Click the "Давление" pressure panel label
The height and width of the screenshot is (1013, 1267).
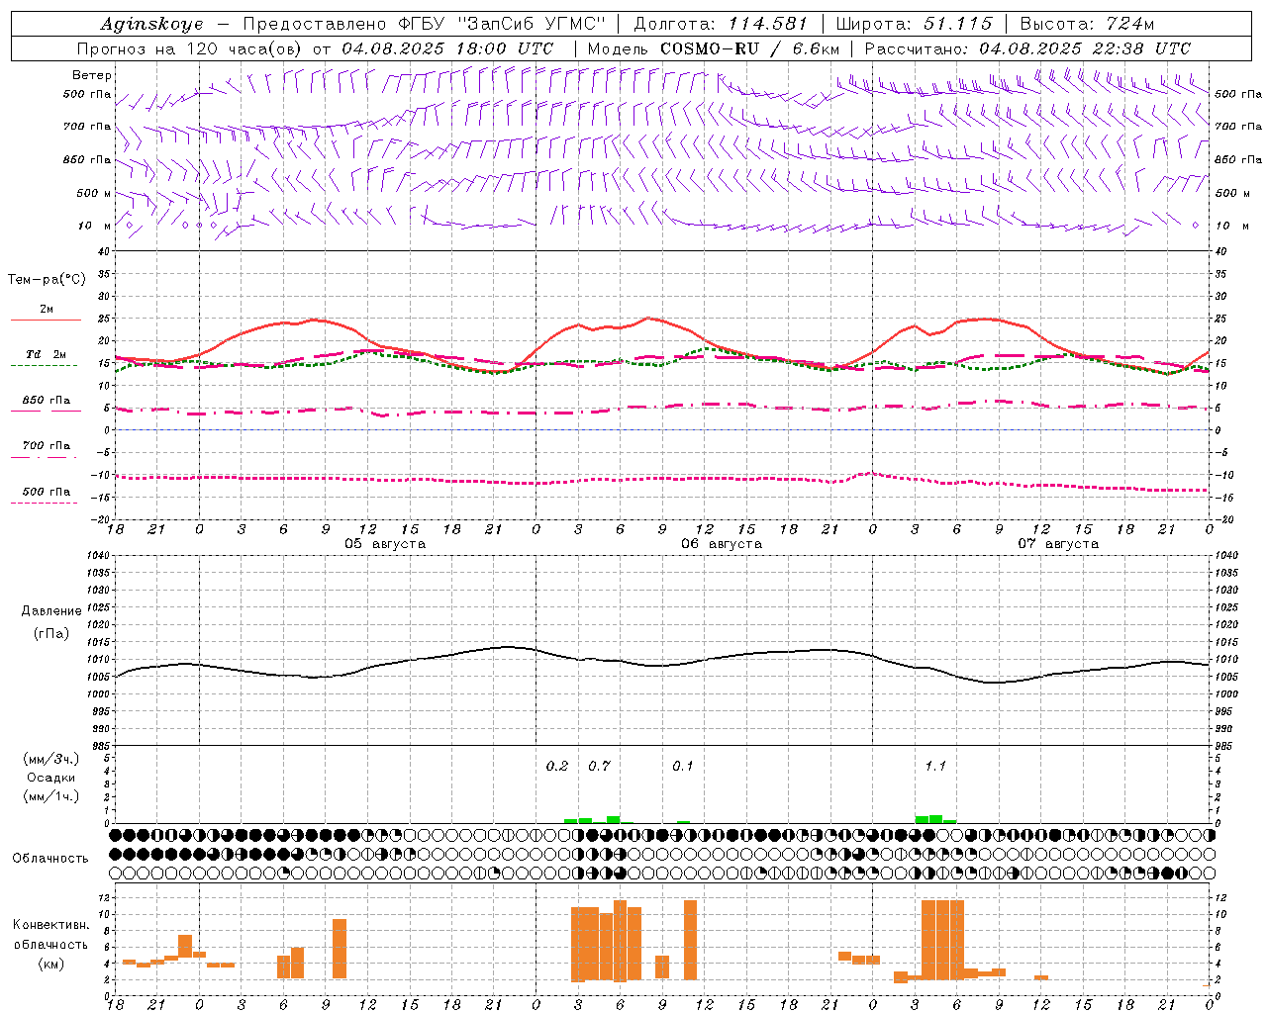[51, 610]
